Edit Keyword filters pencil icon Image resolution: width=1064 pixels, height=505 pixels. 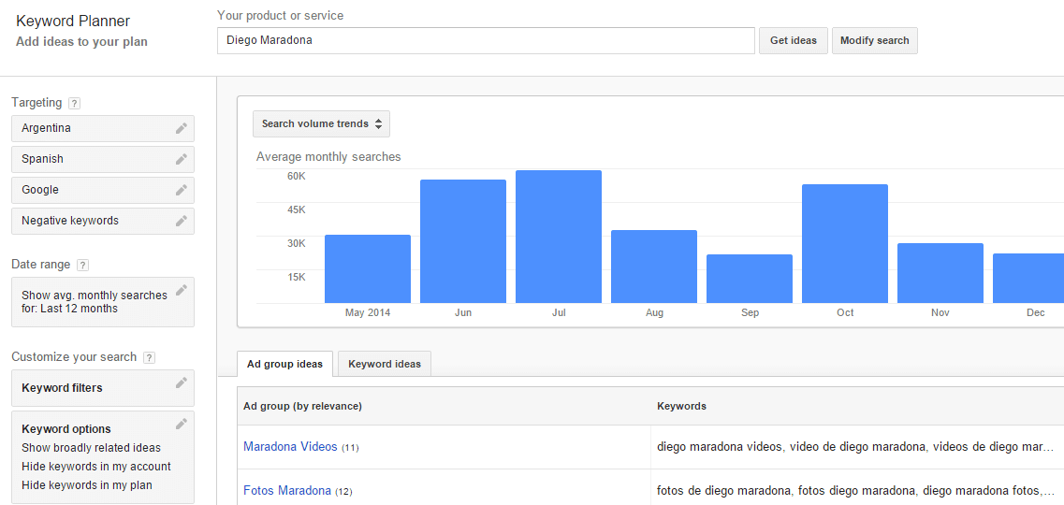click(x=181, y=383)
